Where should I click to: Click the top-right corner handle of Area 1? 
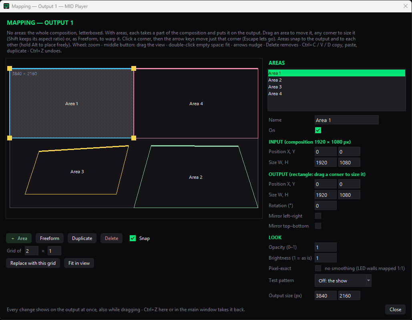(x=134, y=68)
